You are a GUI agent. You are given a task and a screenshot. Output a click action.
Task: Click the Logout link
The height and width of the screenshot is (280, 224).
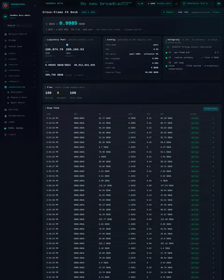tap(12, 134)
